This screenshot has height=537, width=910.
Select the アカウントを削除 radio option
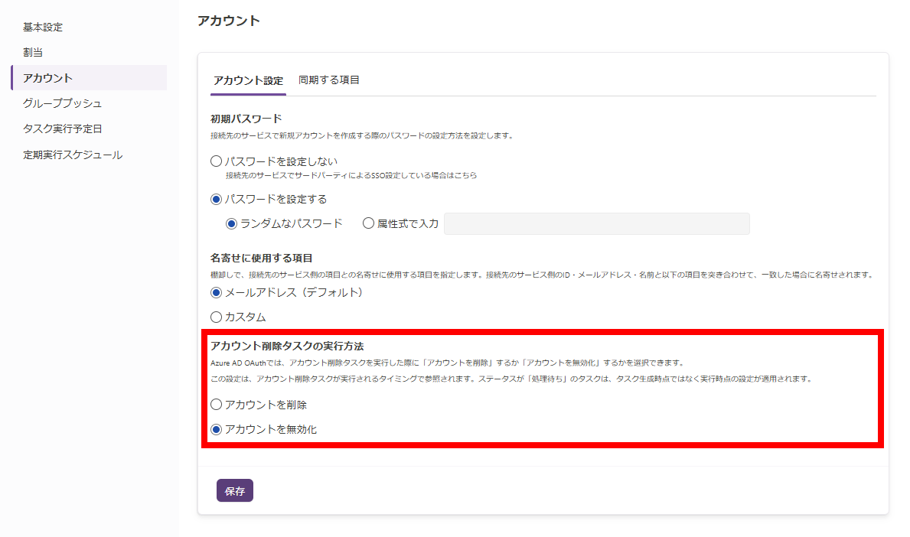coord(217,404)
